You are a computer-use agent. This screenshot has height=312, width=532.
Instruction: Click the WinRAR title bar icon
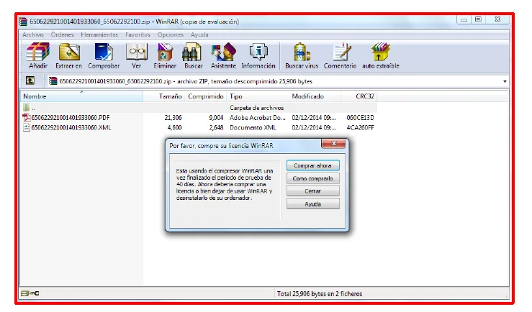coord(23,22)
